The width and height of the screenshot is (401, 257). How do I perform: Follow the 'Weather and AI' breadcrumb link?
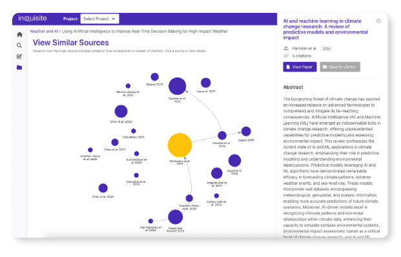click(x=43, y=31)
